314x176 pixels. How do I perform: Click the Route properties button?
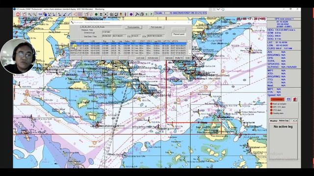133,27
